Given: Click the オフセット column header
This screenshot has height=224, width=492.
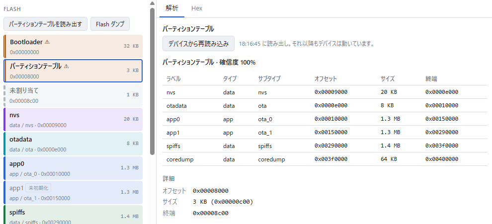Looking at the screenshot, I should click(326, 79).
